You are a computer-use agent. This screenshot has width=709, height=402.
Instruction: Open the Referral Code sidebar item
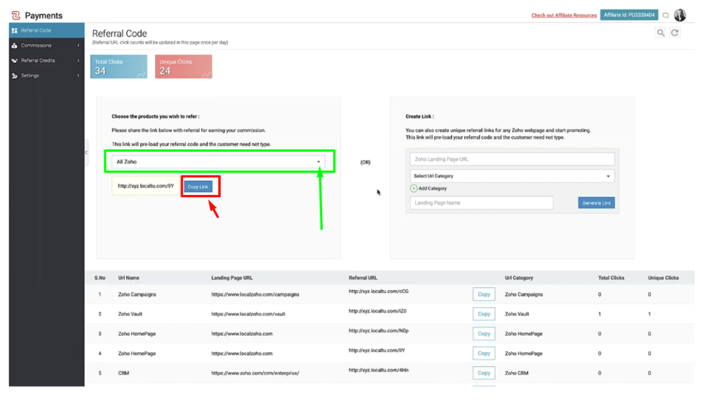point(47,30)
